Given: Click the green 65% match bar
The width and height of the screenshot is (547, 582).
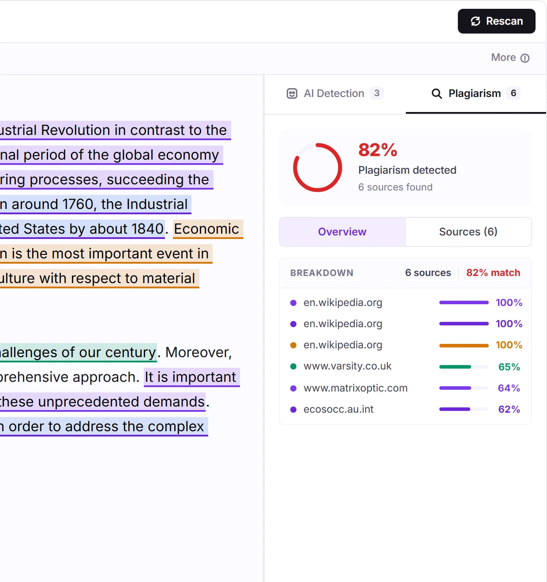Looking at the screenshot, I should click(x=464, y=367).
